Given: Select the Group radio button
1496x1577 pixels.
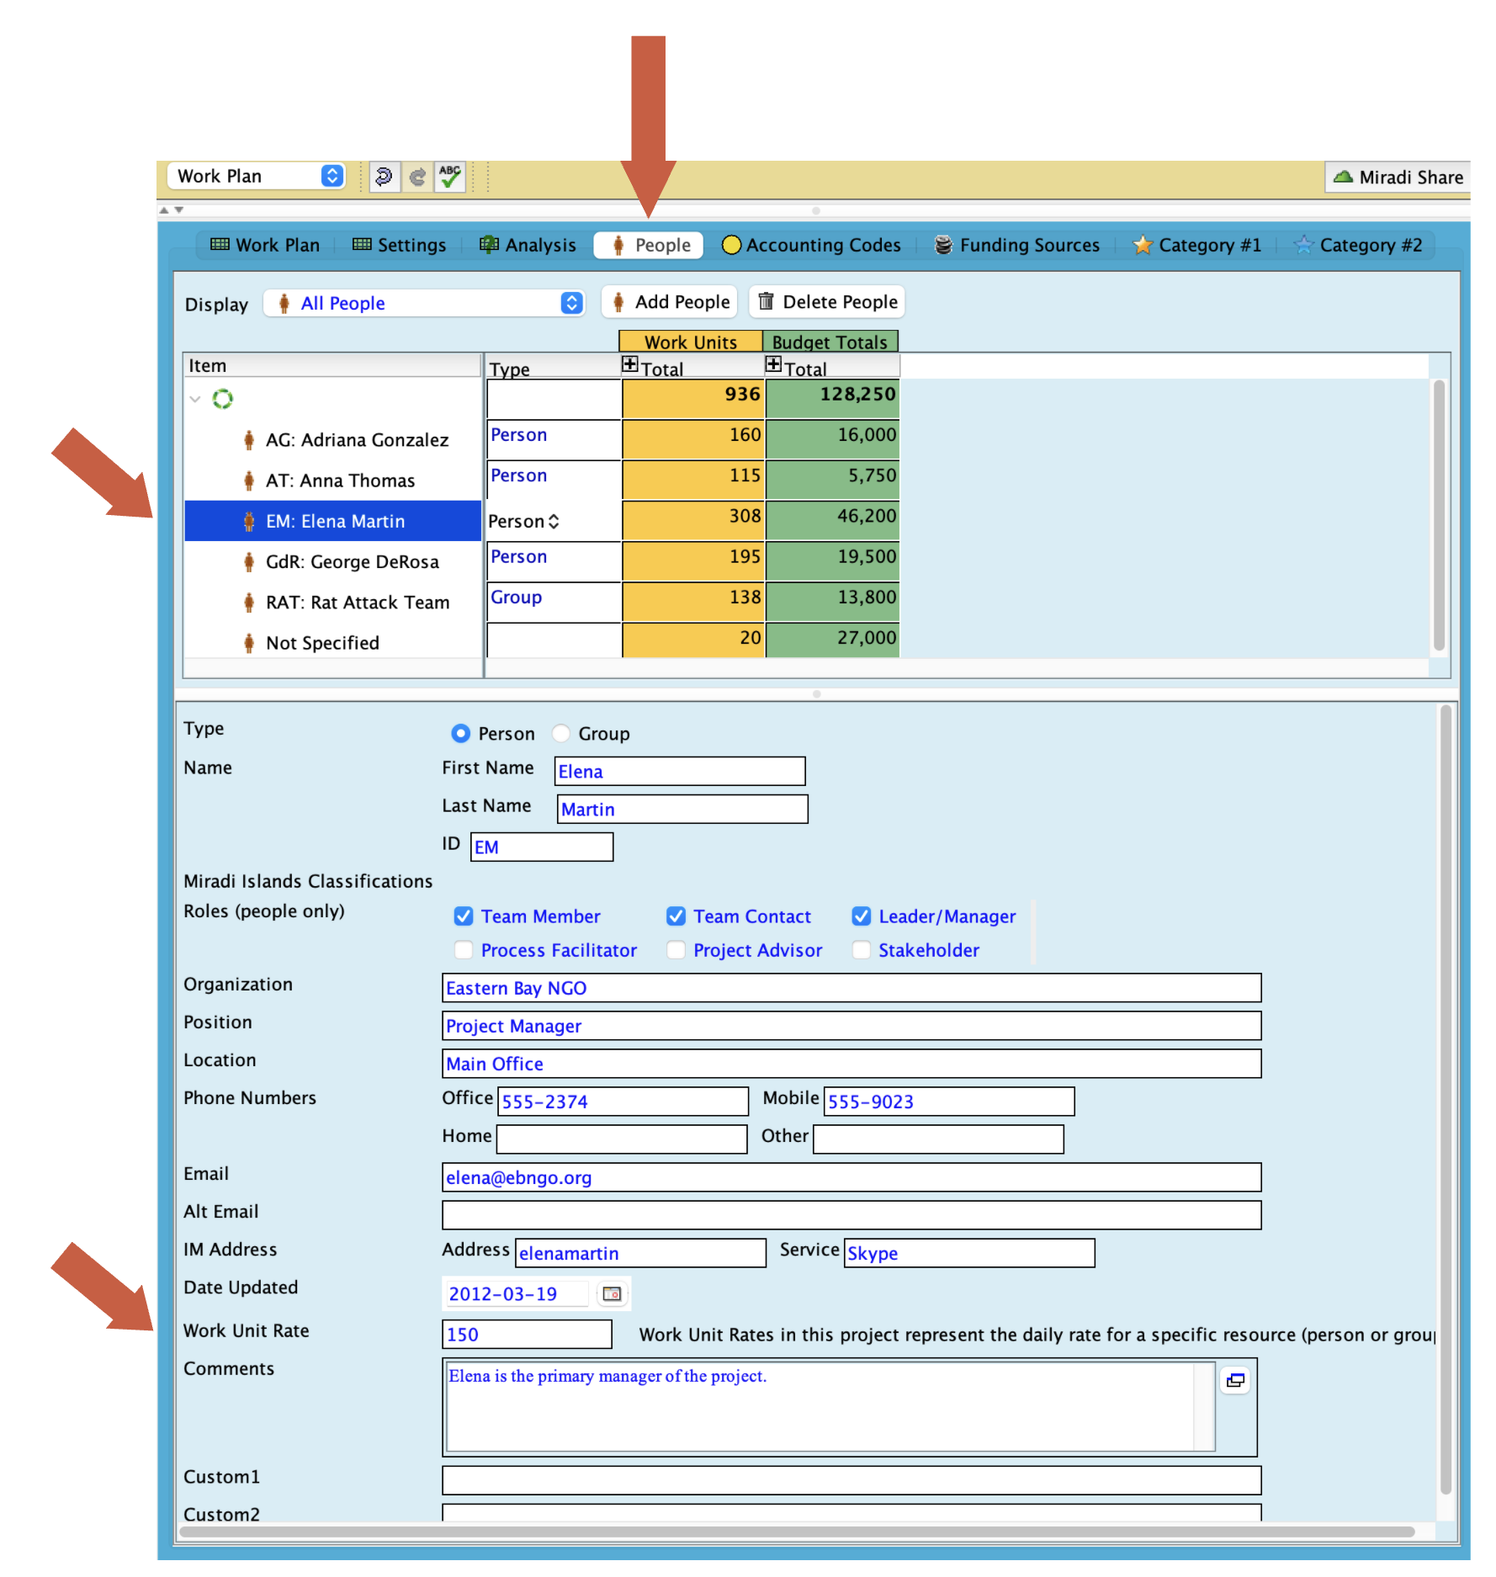Looking at the screenshot, I should tap(561, 734).
